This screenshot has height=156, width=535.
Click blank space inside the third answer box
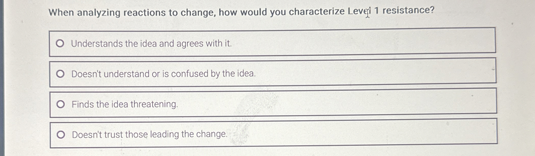pyautogui.click(x=332, y=103)
